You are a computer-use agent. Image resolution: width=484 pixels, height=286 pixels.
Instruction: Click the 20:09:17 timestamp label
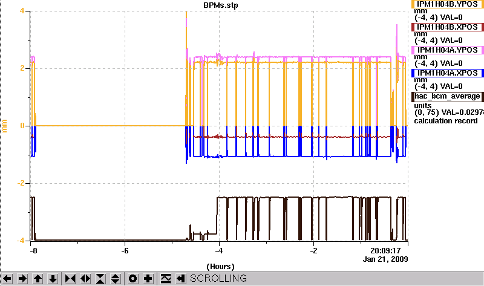[385, 250]
